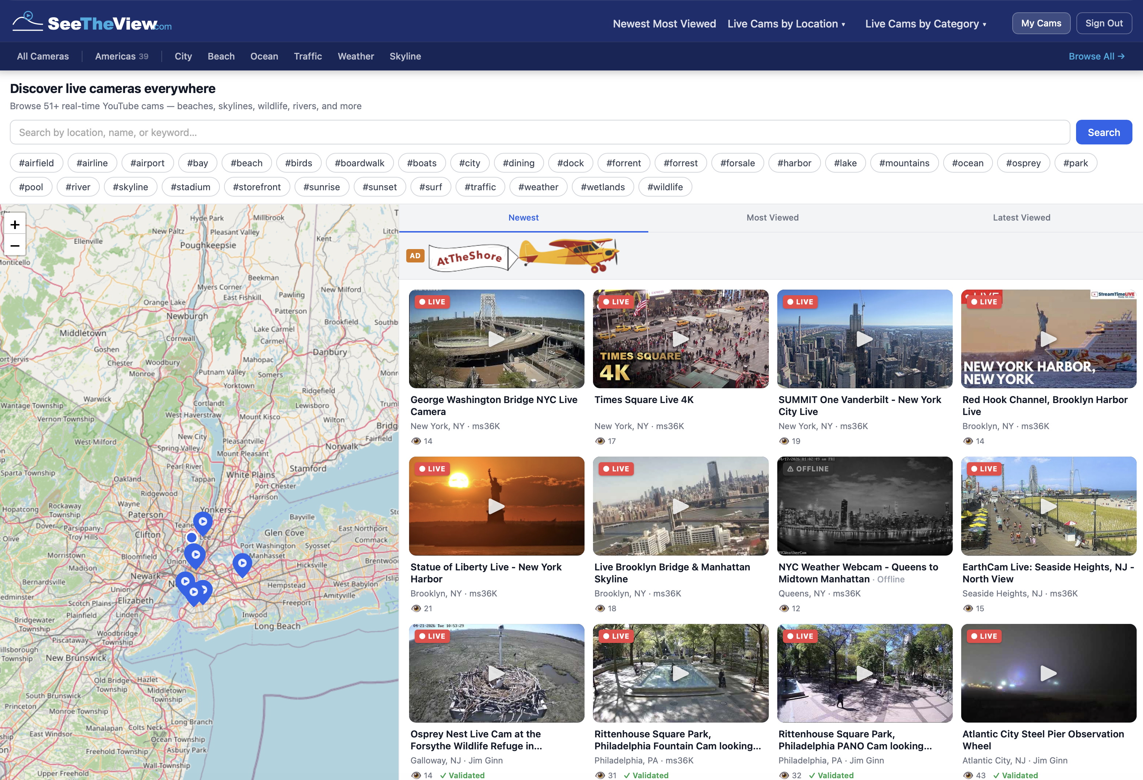Switch to the Most Viewed tab
The height and width of the screenshot is (780, 1143).
[x=772, y=217]
